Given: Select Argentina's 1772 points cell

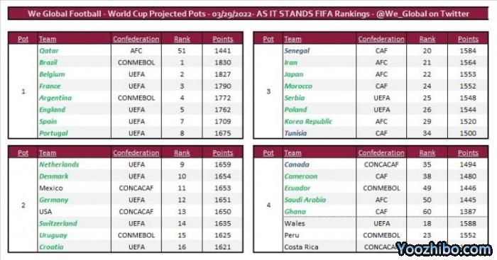Looking at the screenshot, I should click(222, 98).
